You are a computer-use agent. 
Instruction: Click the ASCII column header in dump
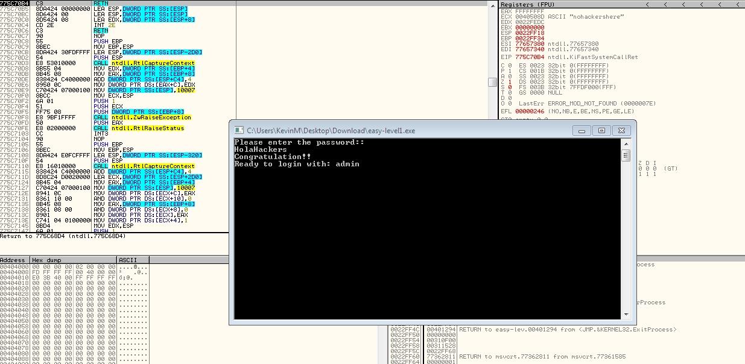pyautogui.click(x=133, y=260)
